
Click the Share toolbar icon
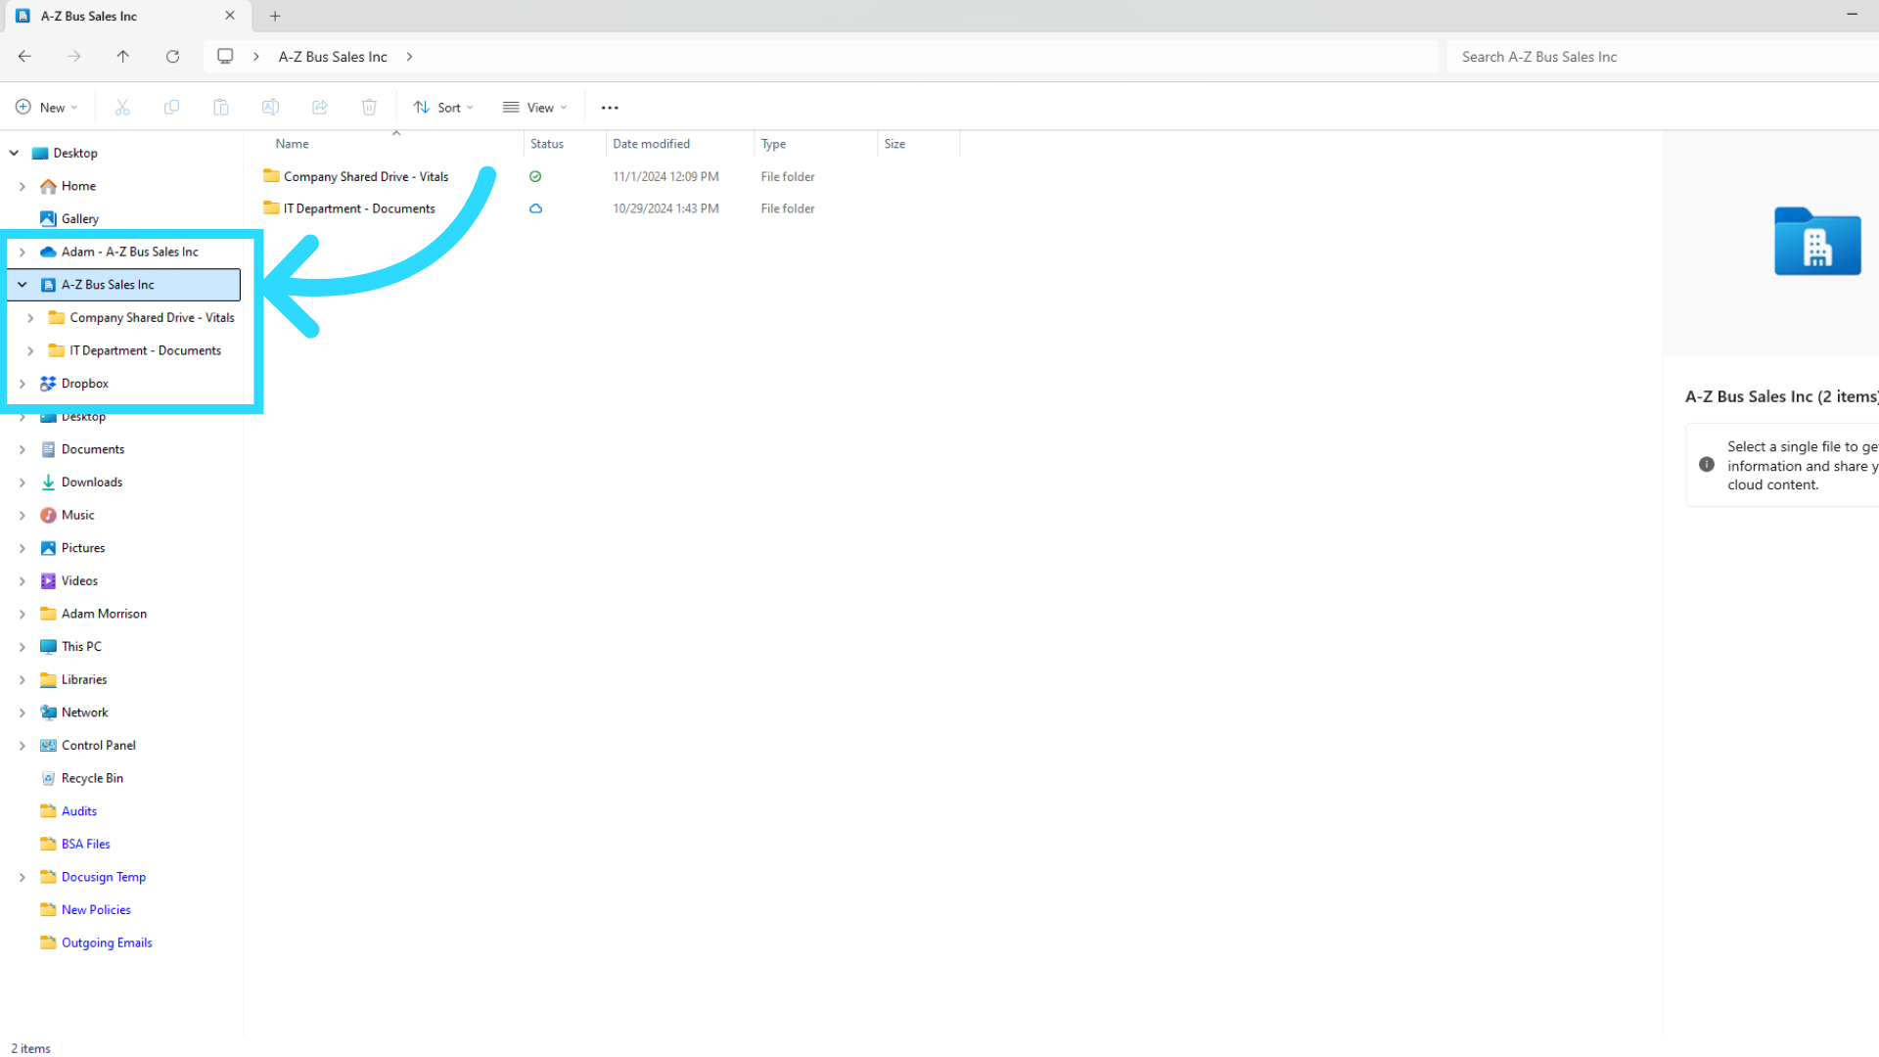(x=320, y=108)
